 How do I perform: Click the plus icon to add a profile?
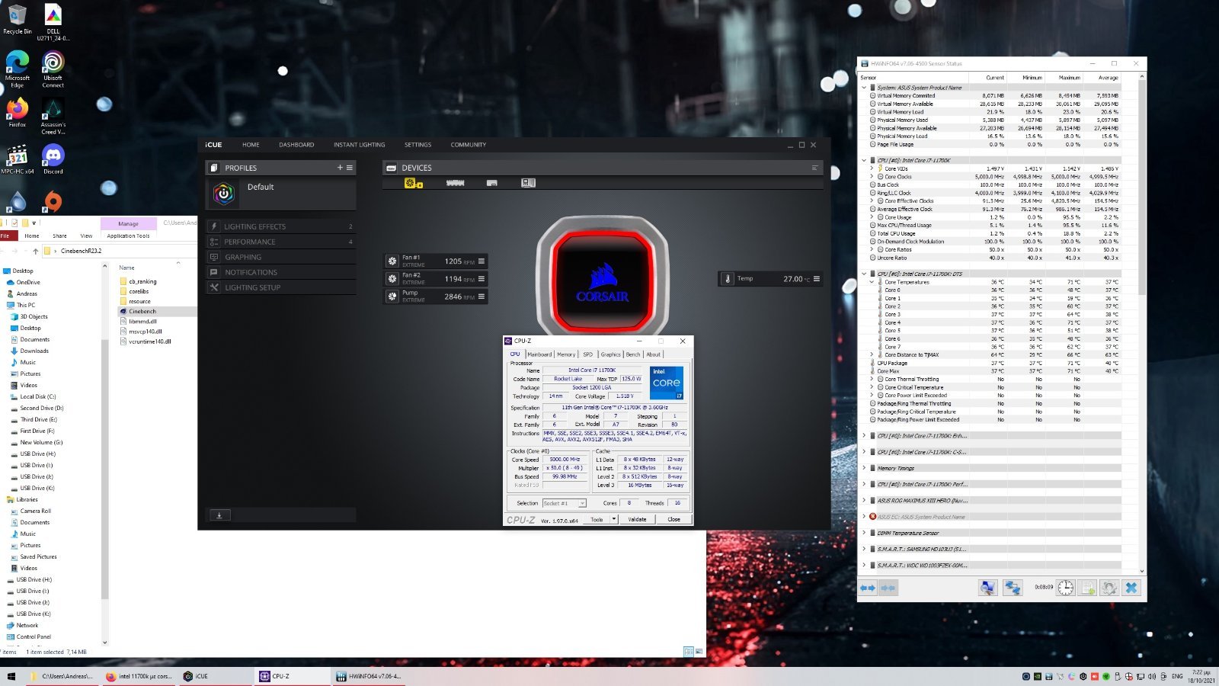pos(340,168)
